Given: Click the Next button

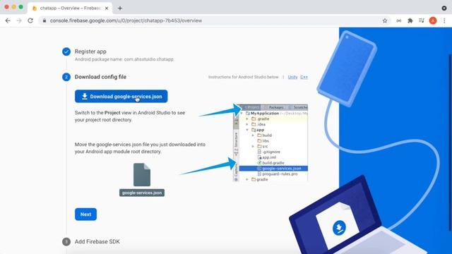Looking at the screenshot, I should coord(85,214).
